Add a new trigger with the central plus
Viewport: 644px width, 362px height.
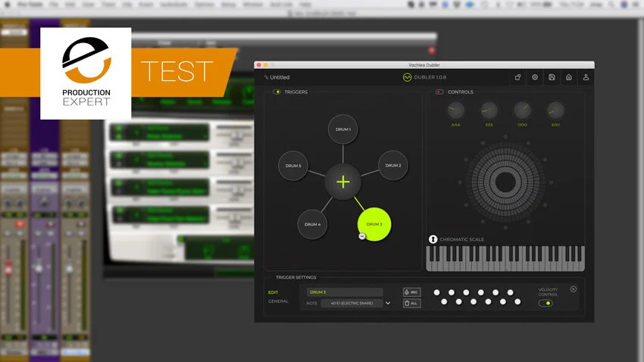(x=343, y=182)
